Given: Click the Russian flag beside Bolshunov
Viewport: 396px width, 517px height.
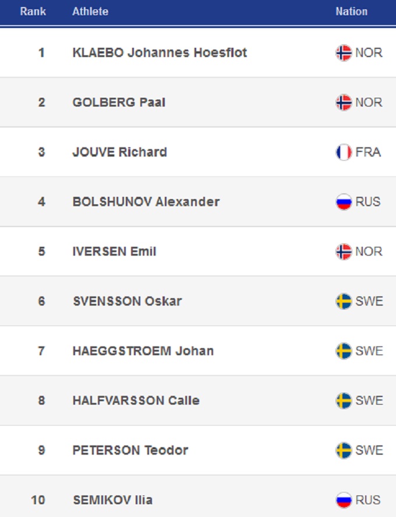Looking at the screenshot, I should click(x=344, y=202).
